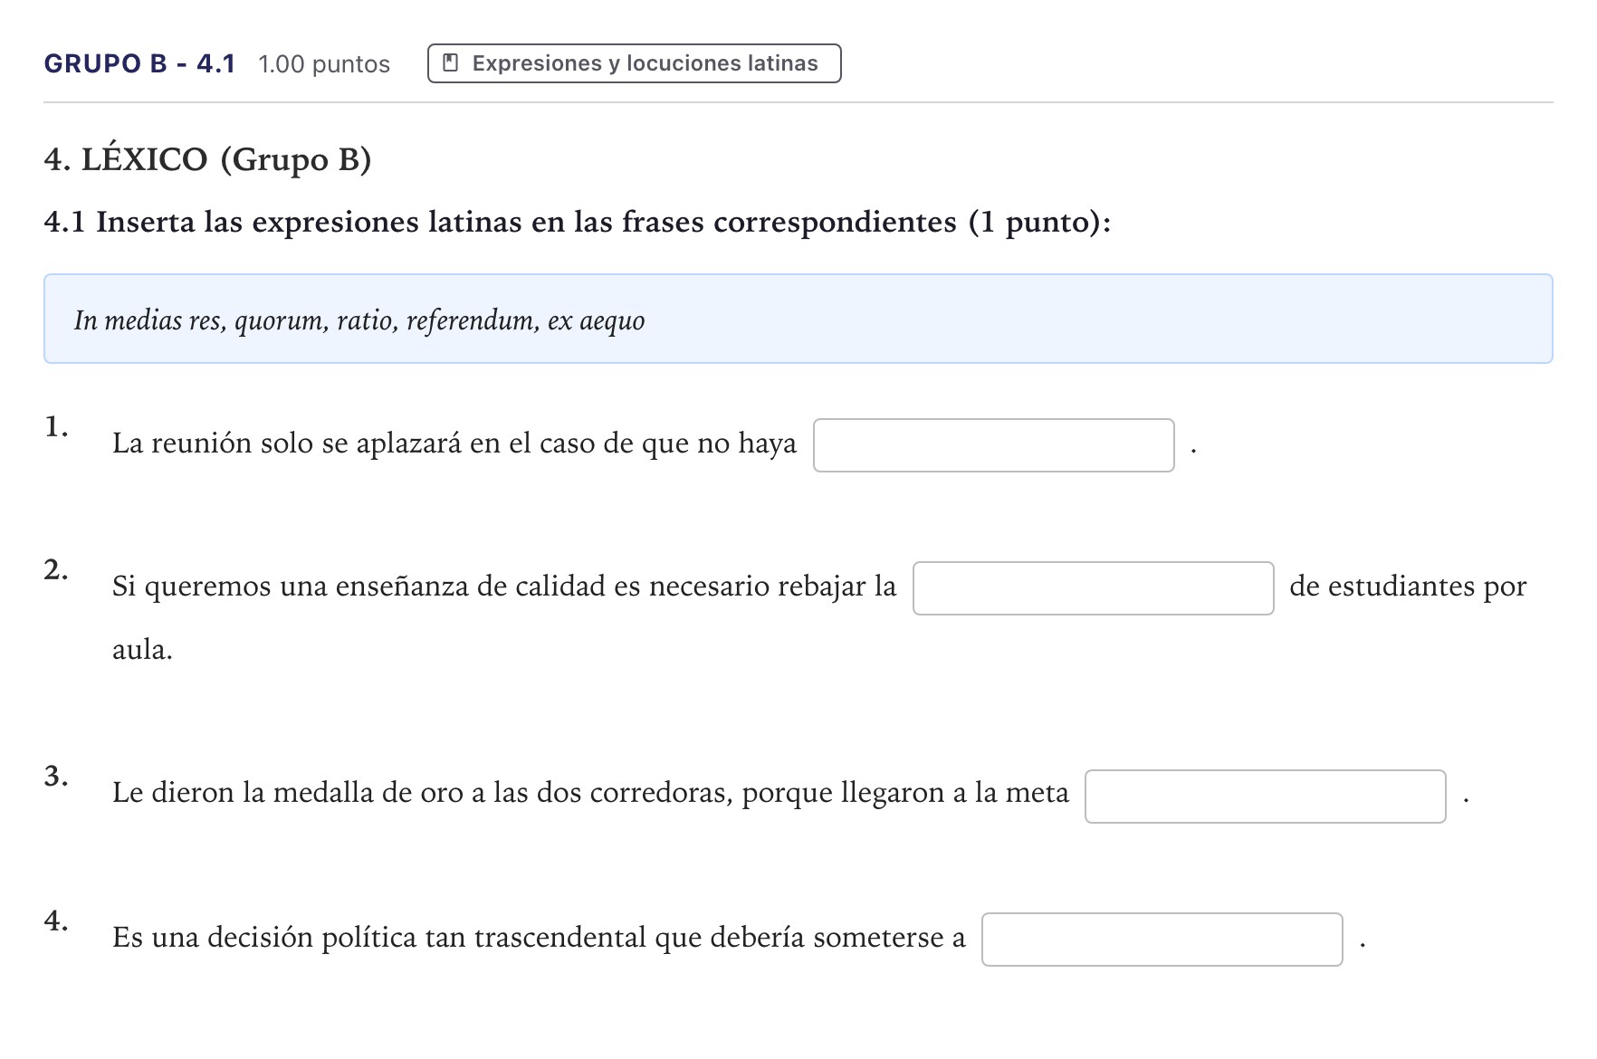
Task: Click sentence 'Le dieron la medalla de oro'
Action: [590, 793]
